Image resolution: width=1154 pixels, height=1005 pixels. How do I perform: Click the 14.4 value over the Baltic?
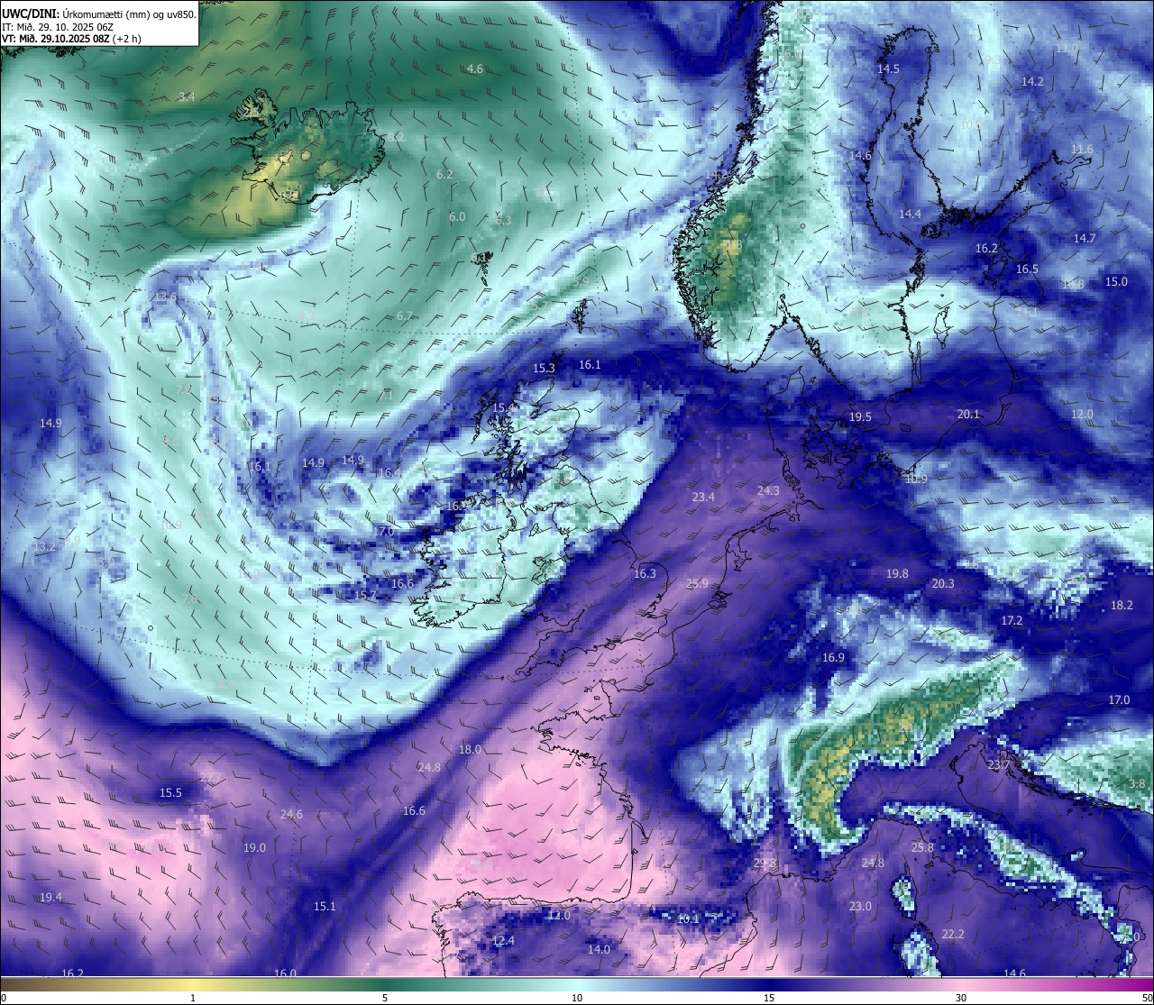click(x=910, y=215)
